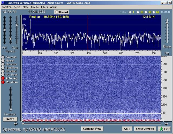The height and width of the screenshot is (134, 173).
Task: Open the Filters menu
Action: point(44,7)
